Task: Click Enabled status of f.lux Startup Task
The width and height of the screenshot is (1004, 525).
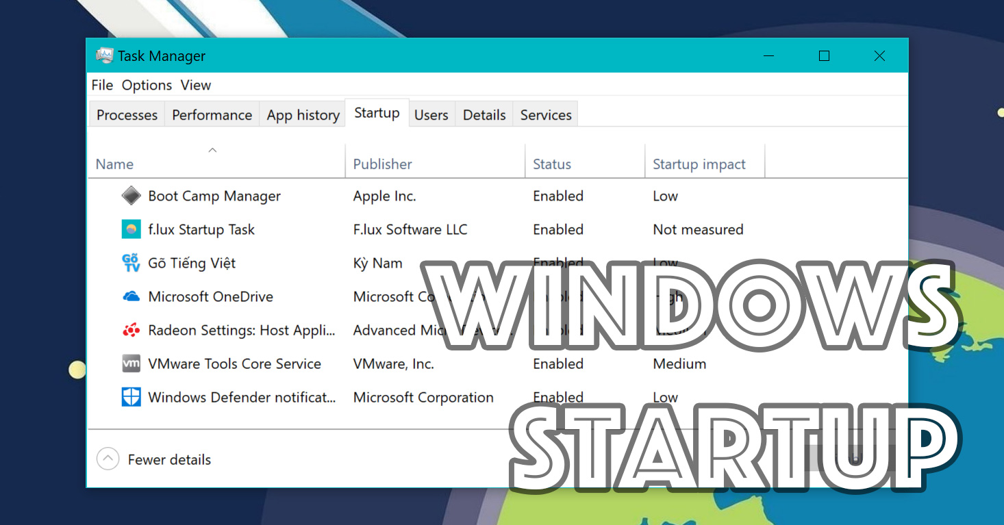Action: (x=558, y=229)
